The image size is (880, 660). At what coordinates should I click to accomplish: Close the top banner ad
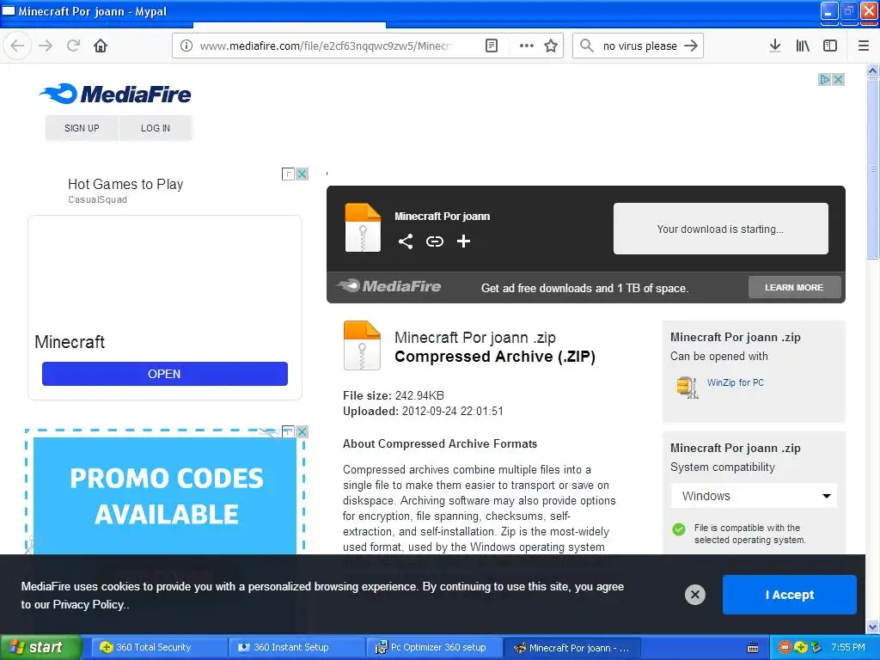click(839, 80)
